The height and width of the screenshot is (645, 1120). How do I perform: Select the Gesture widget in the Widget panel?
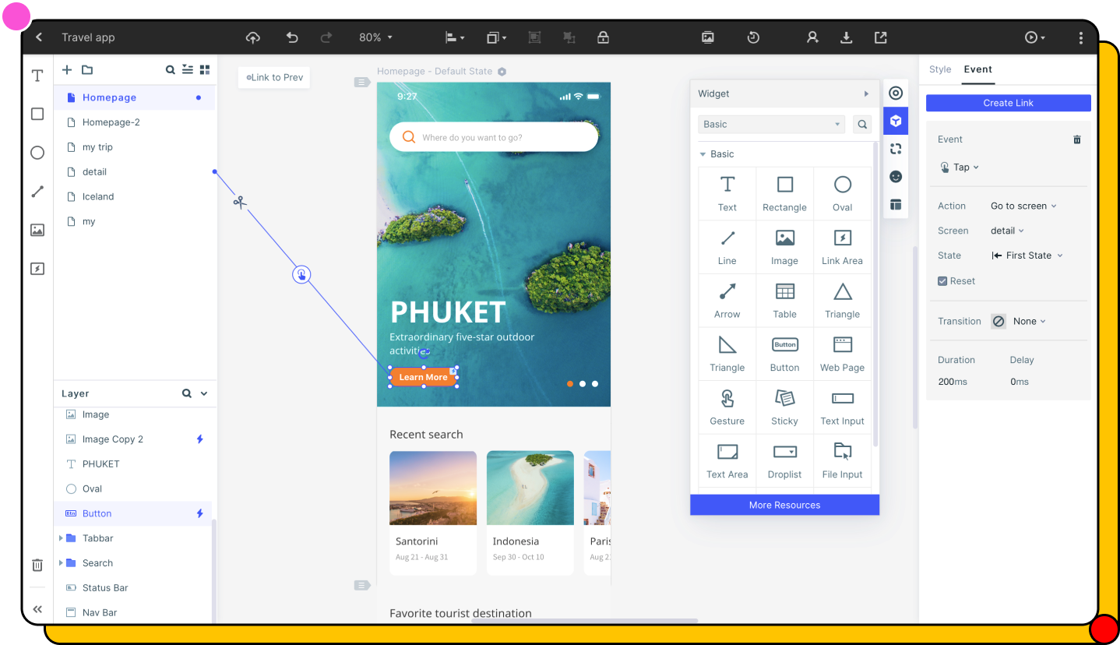pyautogui.click(x=727, y=407)
